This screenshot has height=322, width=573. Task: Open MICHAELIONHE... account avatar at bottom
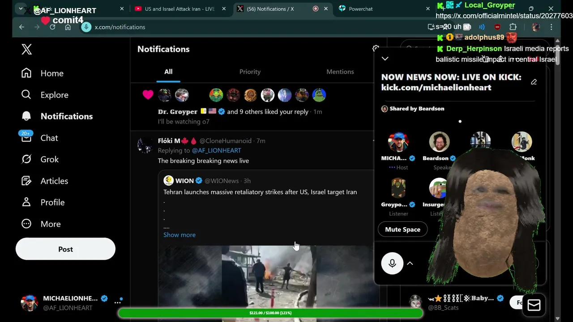[x=29, y=303]
